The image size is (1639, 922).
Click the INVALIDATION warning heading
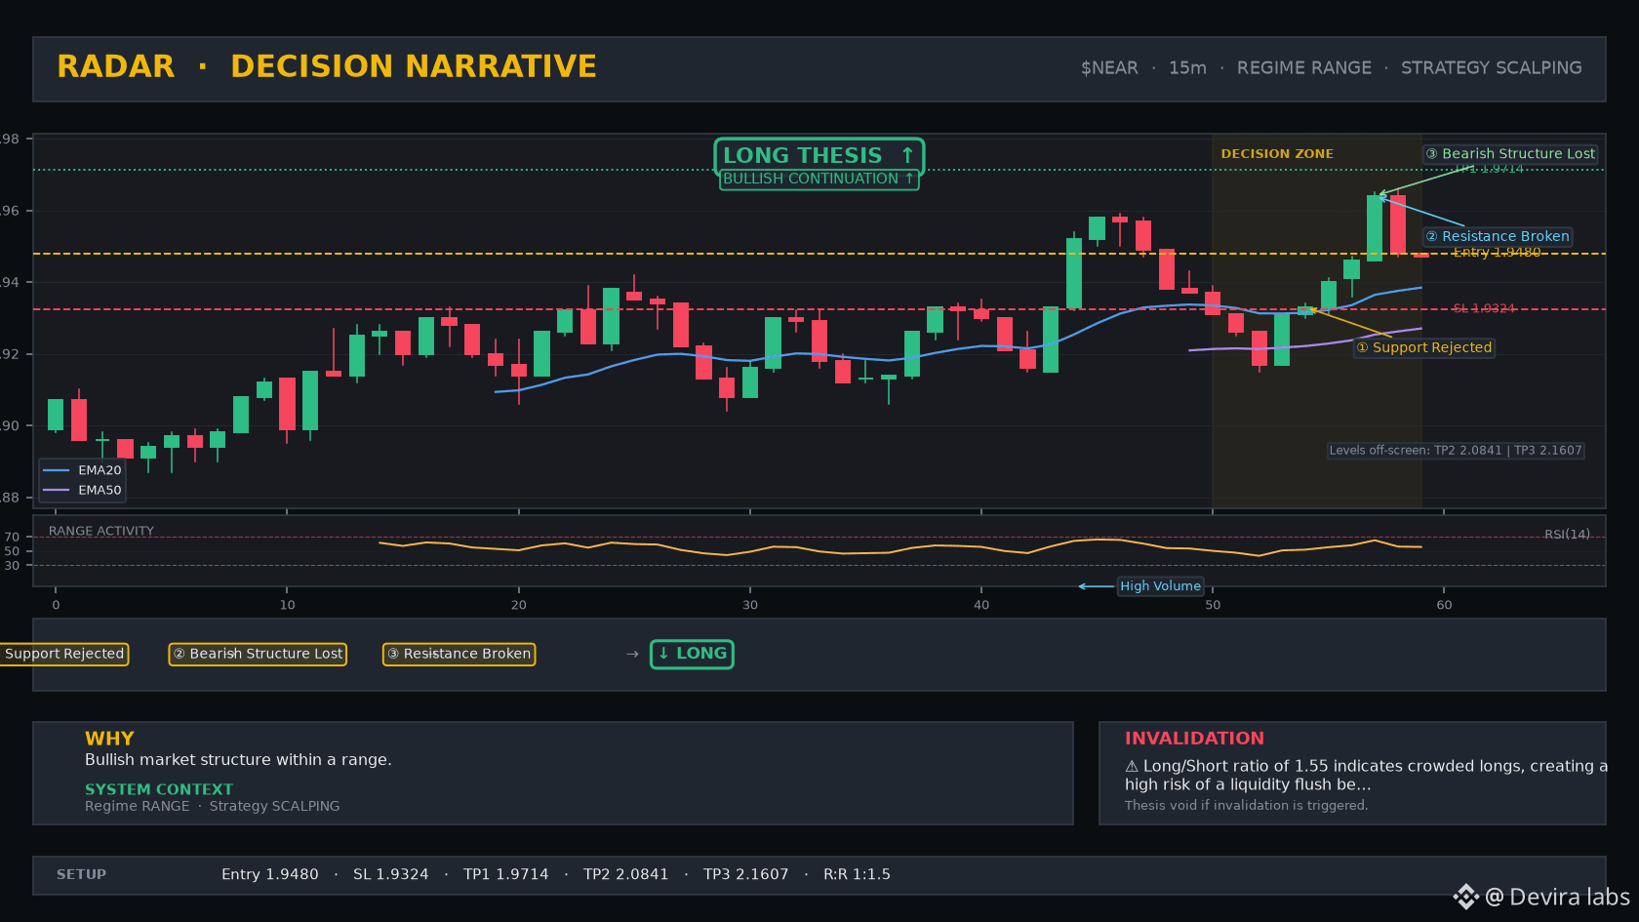[x=1194, y=739]
